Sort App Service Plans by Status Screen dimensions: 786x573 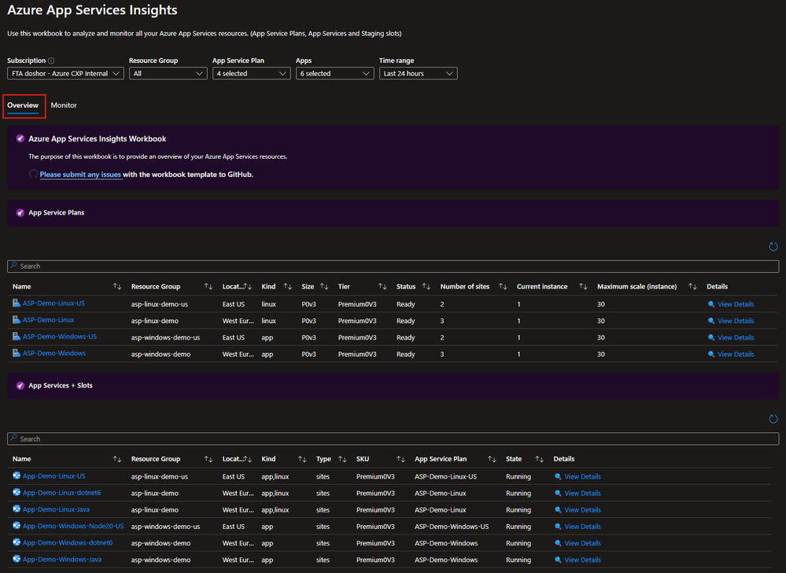pyautogui.click(x=426, y=286)
